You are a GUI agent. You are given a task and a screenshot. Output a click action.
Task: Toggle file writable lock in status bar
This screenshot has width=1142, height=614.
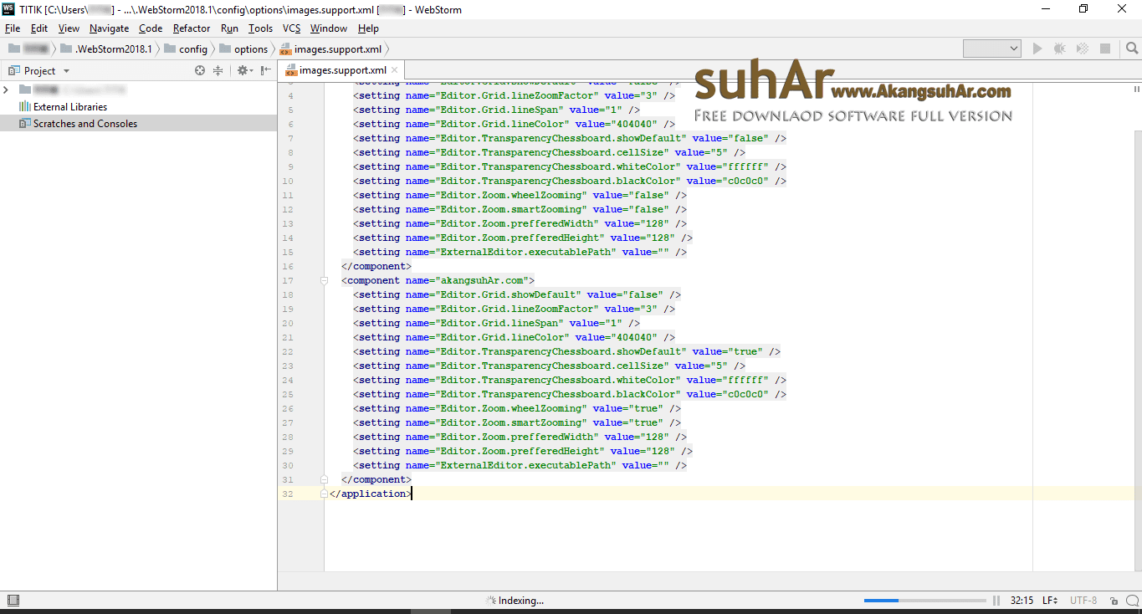point(1113,600)
